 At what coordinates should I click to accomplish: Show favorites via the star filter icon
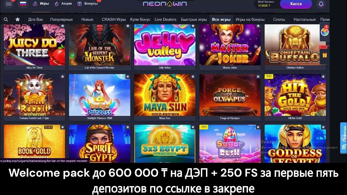pos(18,19)
